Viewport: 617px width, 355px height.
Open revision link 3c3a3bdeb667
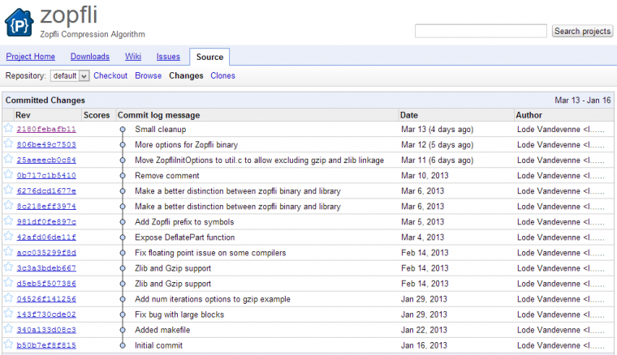tap(46, 268)
